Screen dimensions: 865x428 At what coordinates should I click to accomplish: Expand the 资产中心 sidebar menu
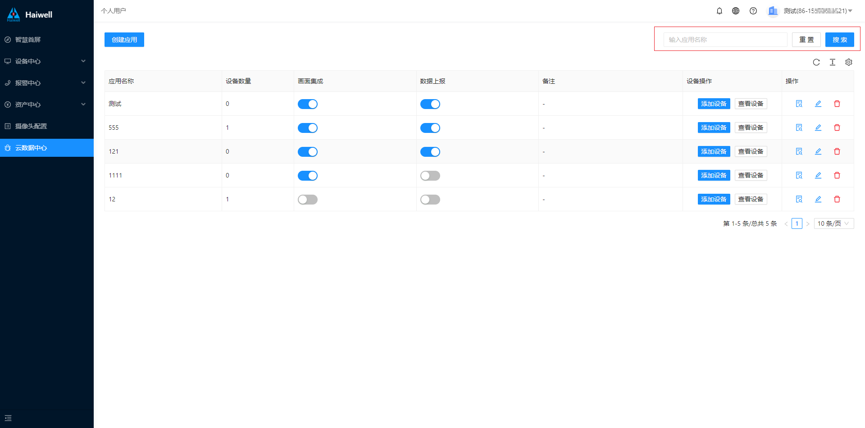47,105
